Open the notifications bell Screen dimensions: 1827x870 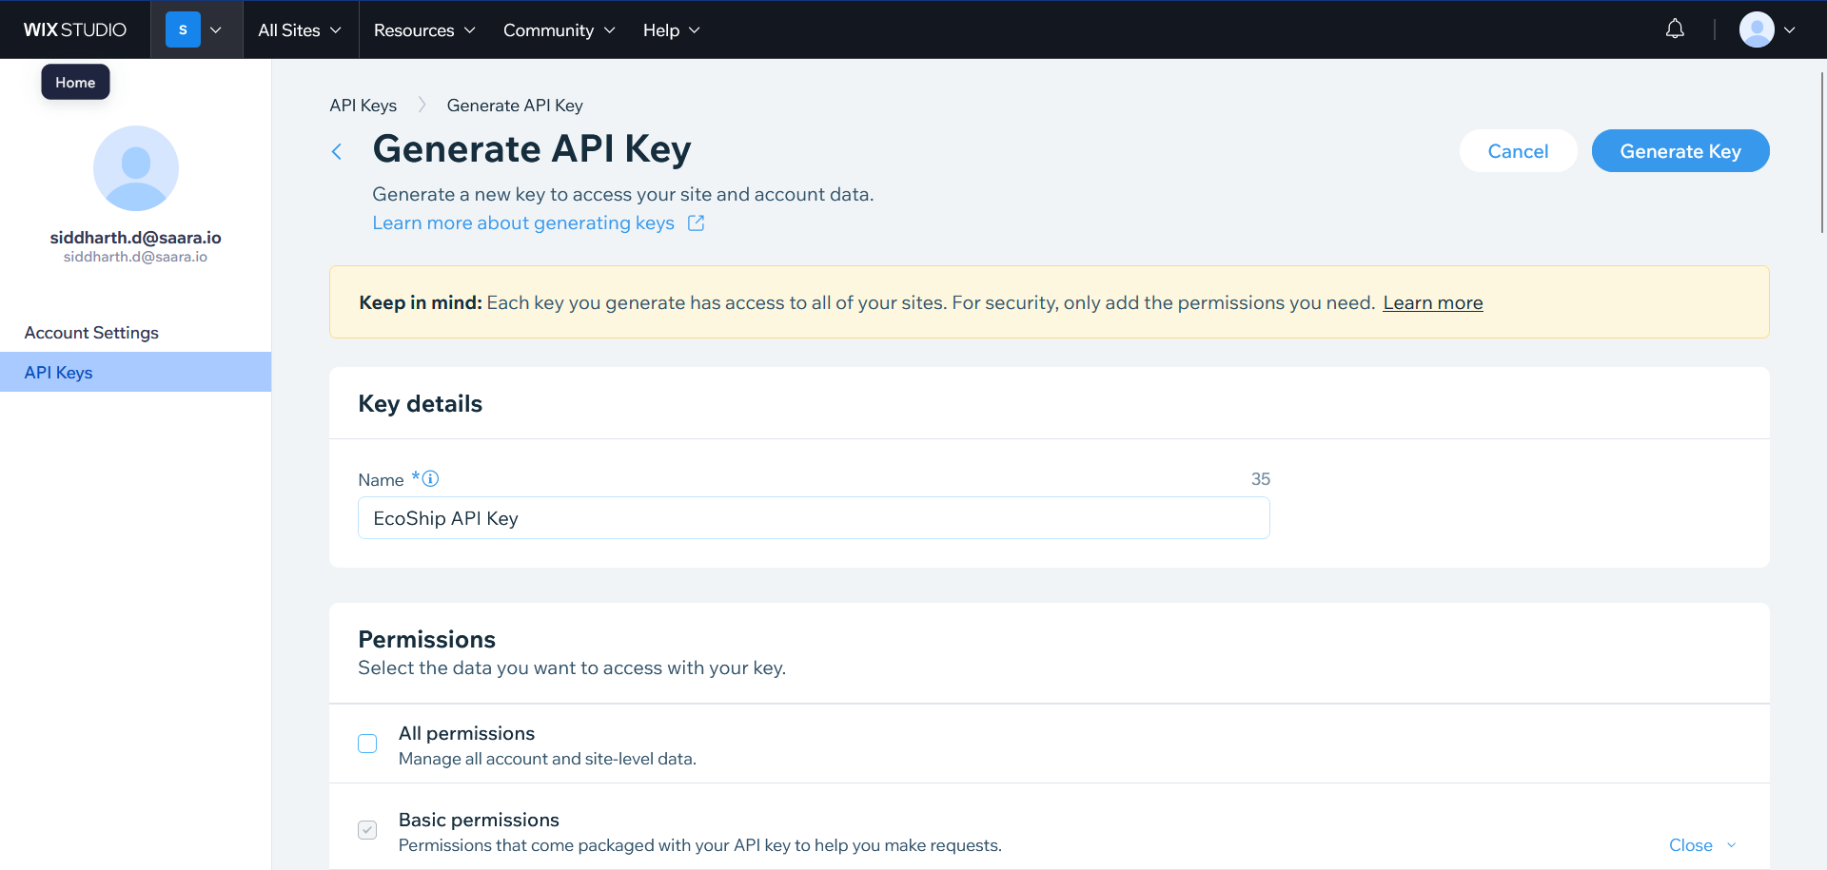[1675, 29]
